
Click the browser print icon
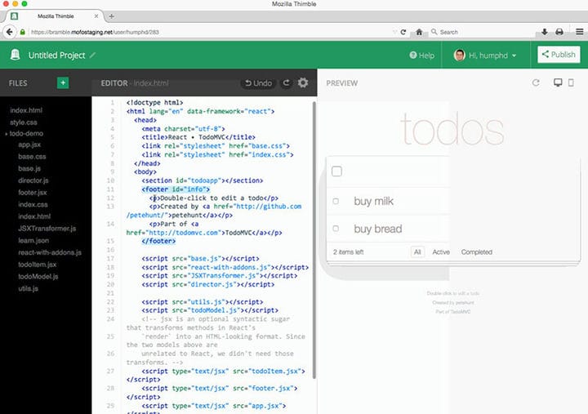pos(559,32)
